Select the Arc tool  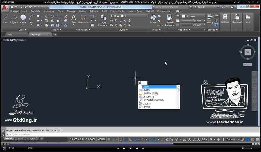pos(32,19)
